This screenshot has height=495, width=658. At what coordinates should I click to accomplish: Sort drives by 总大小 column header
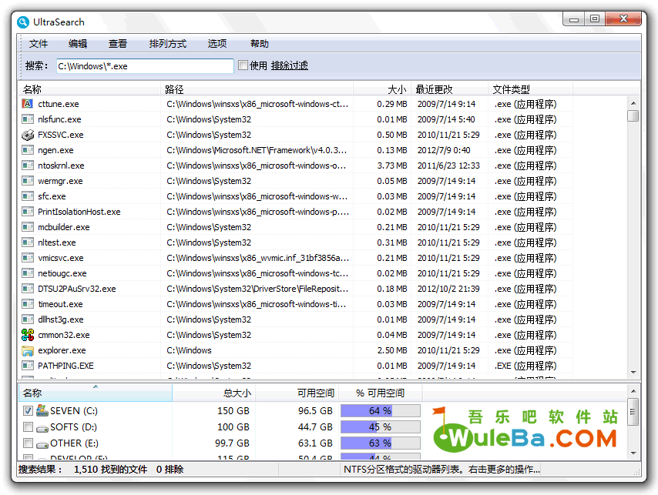tap(213, 393)
